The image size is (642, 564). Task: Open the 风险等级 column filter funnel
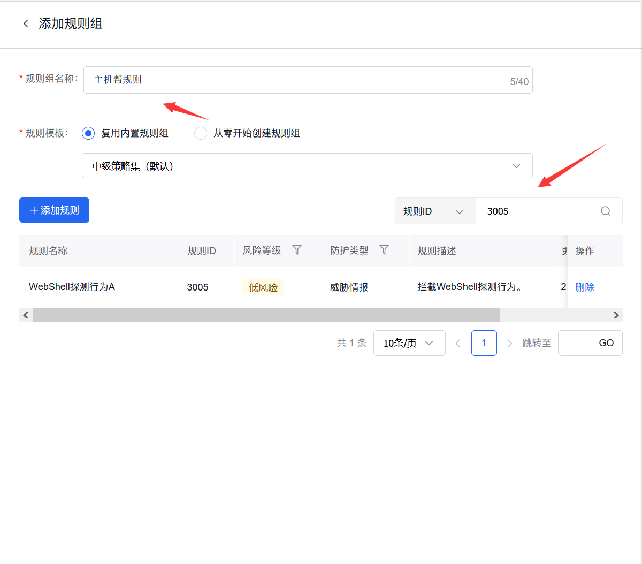pos(296,250)
